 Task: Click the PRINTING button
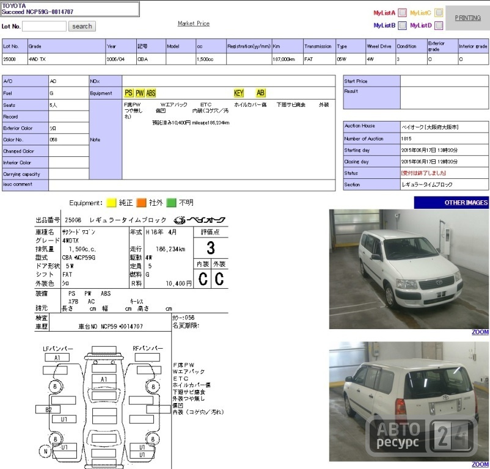[467, 18]
